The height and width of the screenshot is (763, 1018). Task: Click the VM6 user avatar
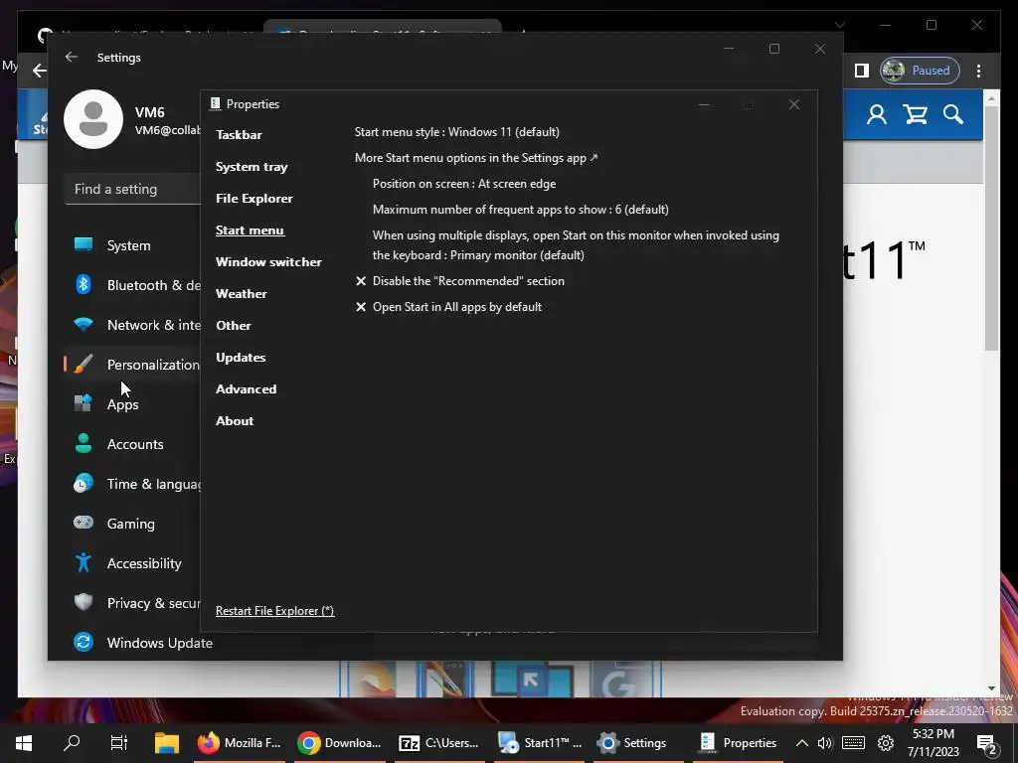(x=93, y=119)
